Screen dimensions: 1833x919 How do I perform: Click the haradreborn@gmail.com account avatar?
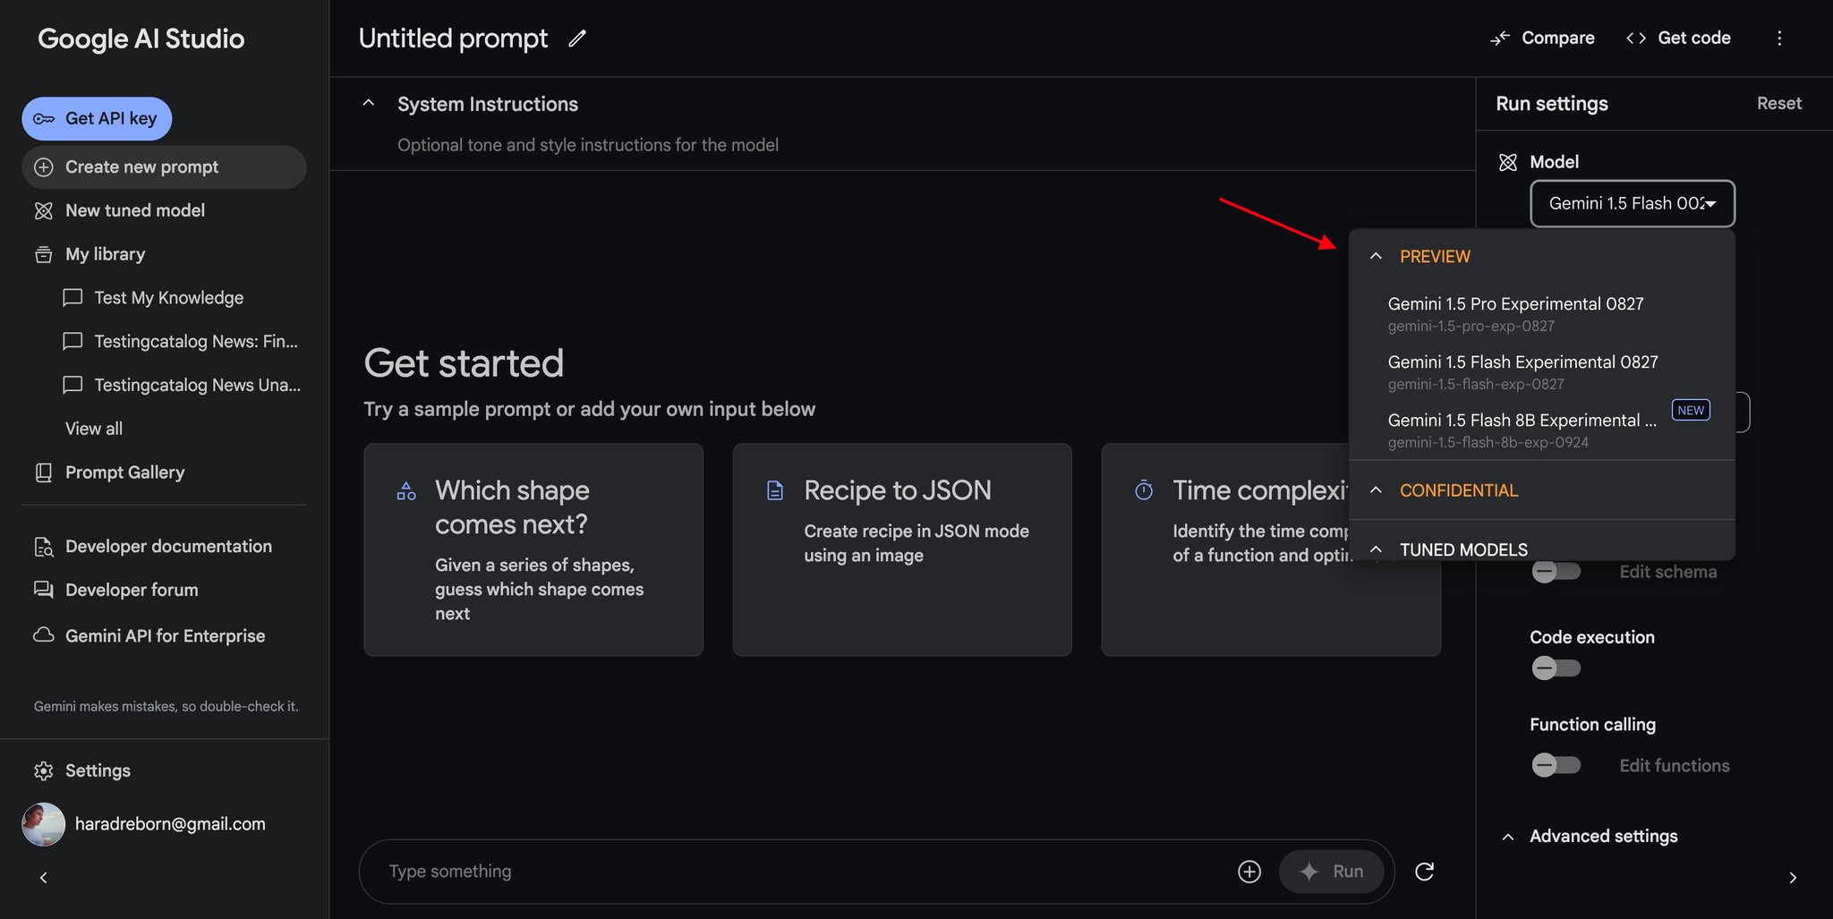[x=43, y=824]
